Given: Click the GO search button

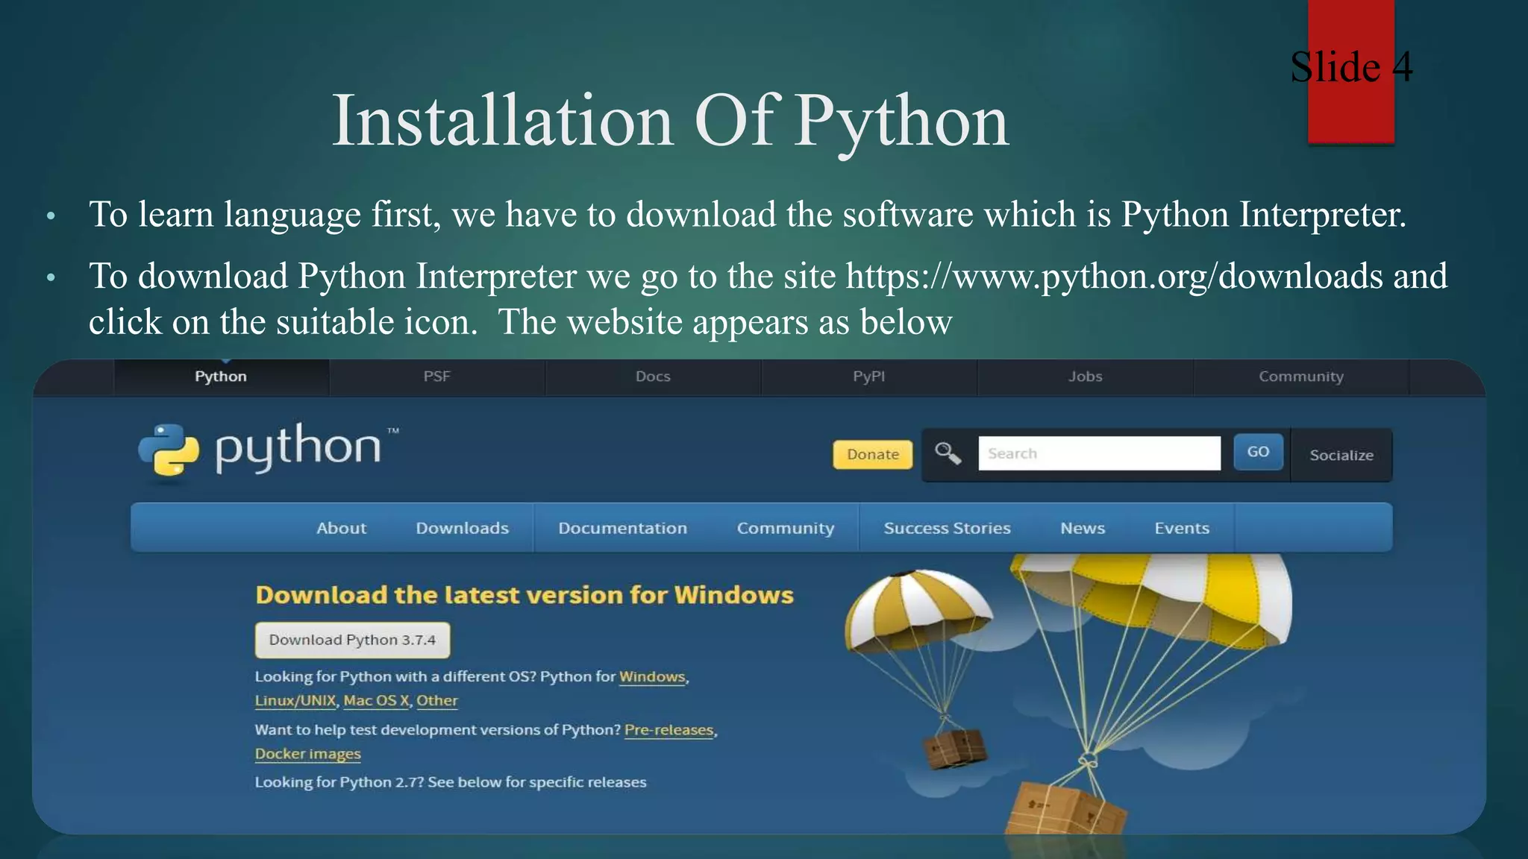Looking at the screenshot, I should [x=1258, y=452].
